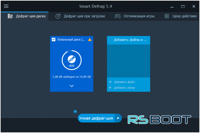Screen dimensions: 200x133
Task: Click Добавить папку link
Action: click(124, 88)
